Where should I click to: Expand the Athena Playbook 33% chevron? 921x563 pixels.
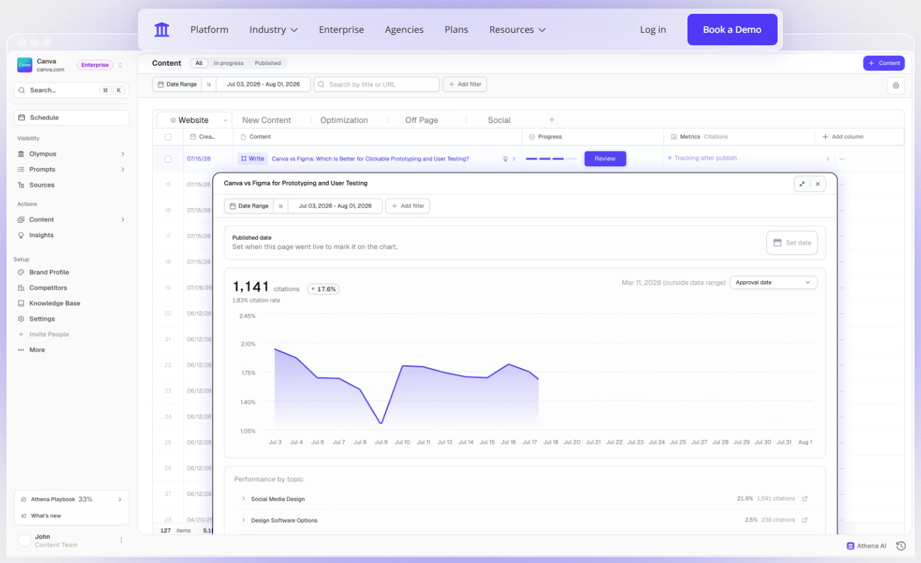120,499
